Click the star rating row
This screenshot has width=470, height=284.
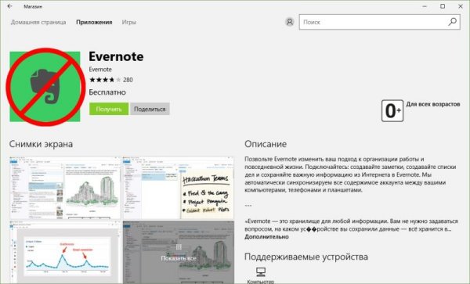click(105, 80)
